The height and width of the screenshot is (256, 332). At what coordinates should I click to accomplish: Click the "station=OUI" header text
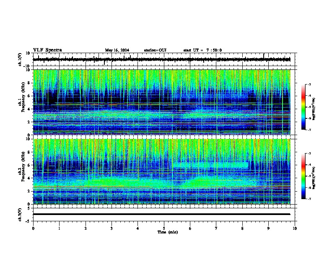tap(155, 50)
